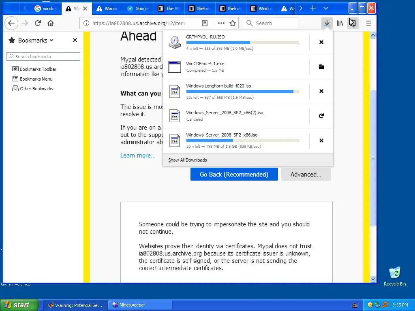
Task: Switch to the second 'Warni' tab
Action: point(107,9)
